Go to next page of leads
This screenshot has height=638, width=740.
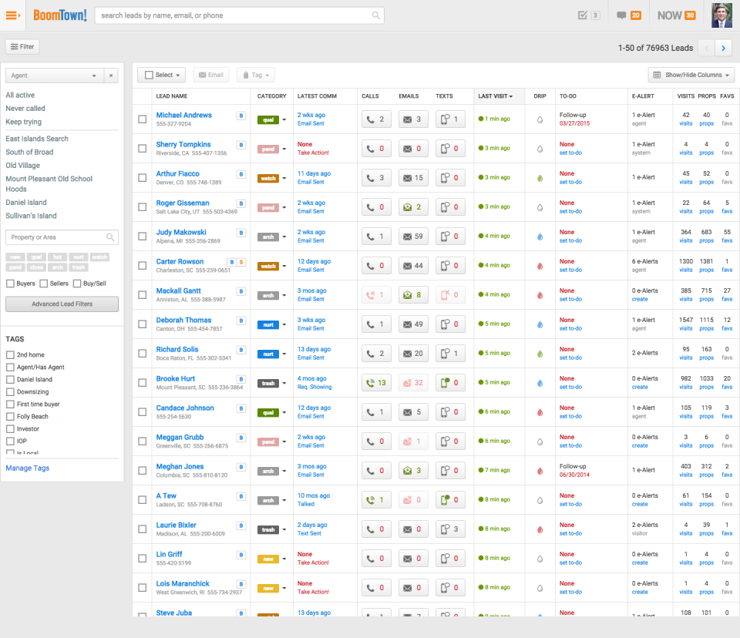(723, 48)
